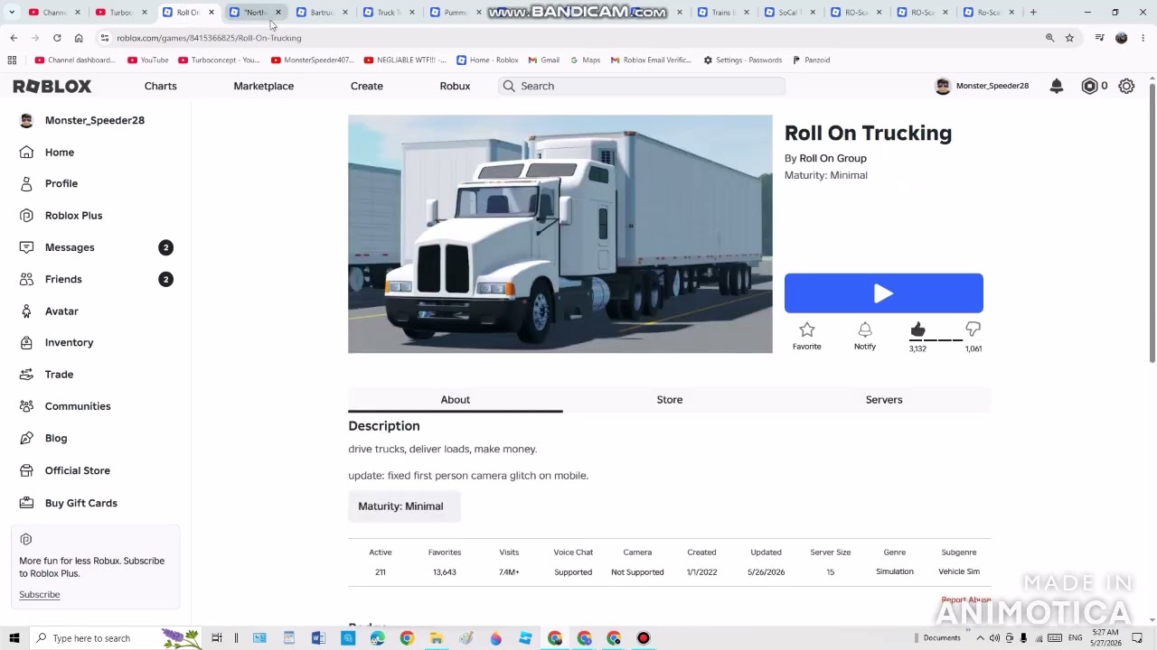Viewport: 1157px width, 650px height.
Task: Switch to the Store tab
Action: pos(670,399)
